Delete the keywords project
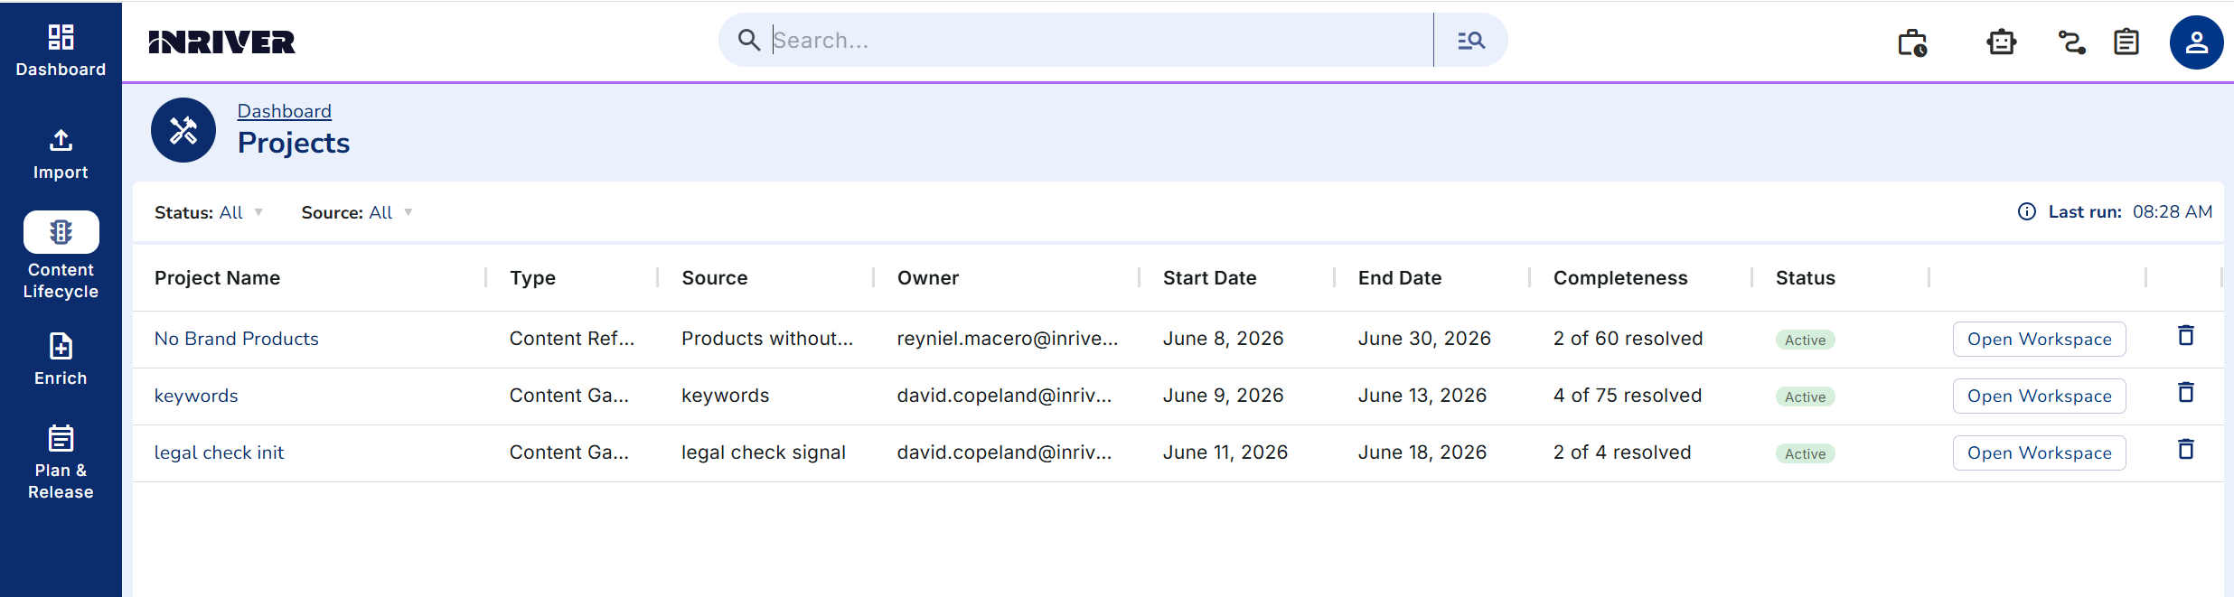 [x=2186, y=392]
